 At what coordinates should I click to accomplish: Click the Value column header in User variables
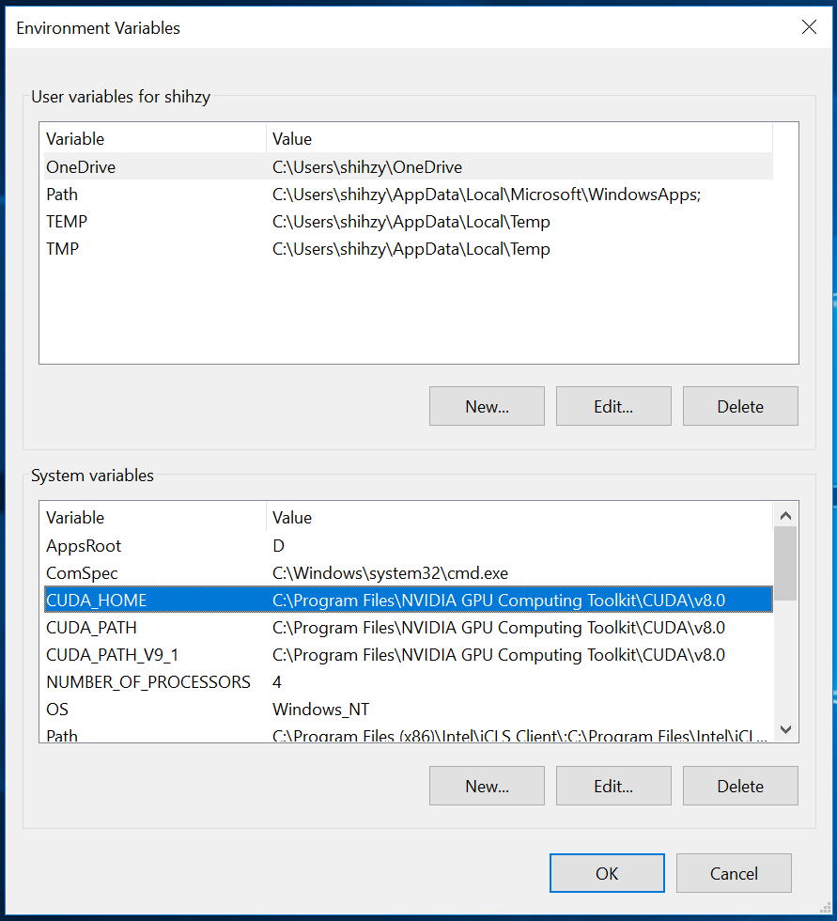519,139
